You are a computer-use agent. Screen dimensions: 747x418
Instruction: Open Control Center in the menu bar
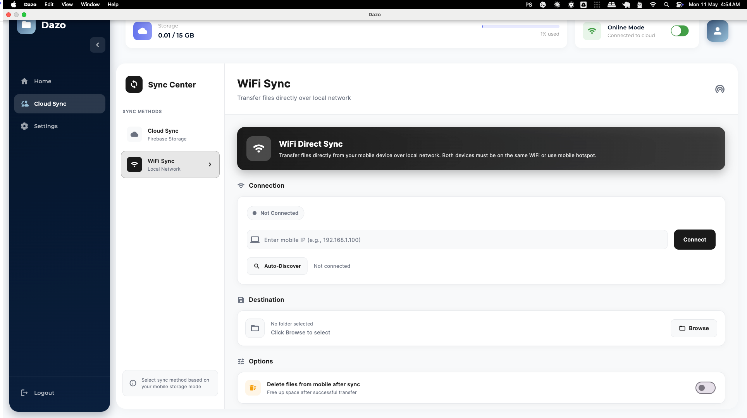pos(680,5)
